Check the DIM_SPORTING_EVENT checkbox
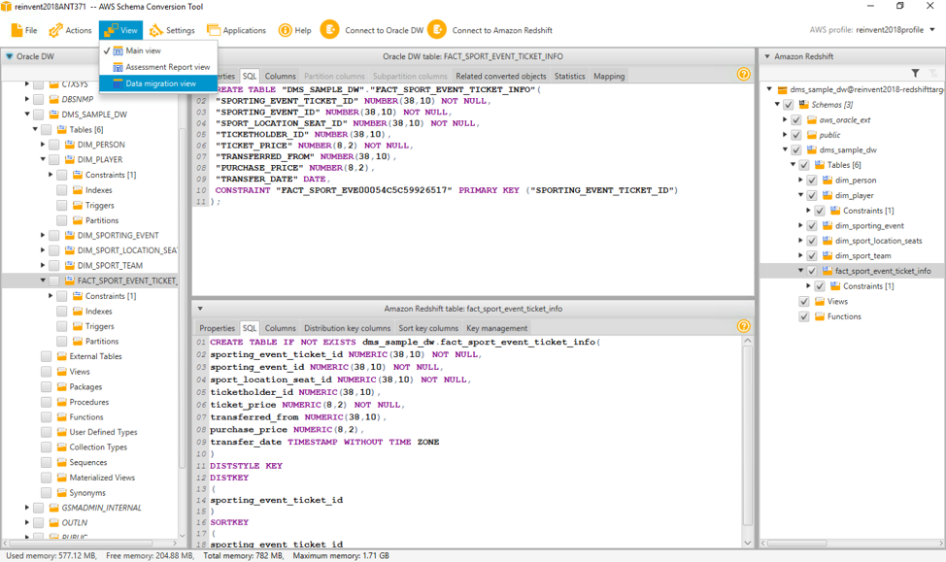Screen dimensions: 946x562 (53, 235)
